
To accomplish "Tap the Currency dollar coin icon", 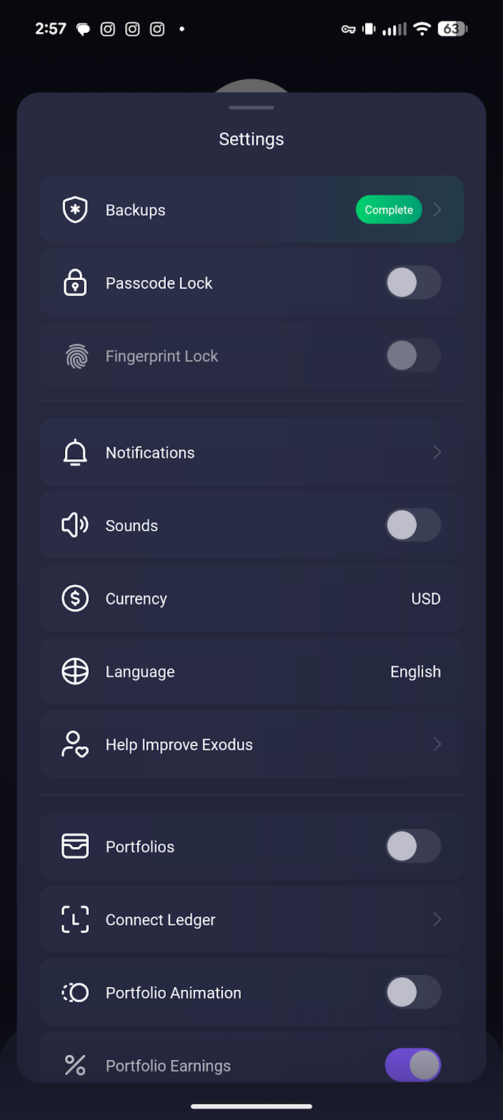I will point(75,598).
